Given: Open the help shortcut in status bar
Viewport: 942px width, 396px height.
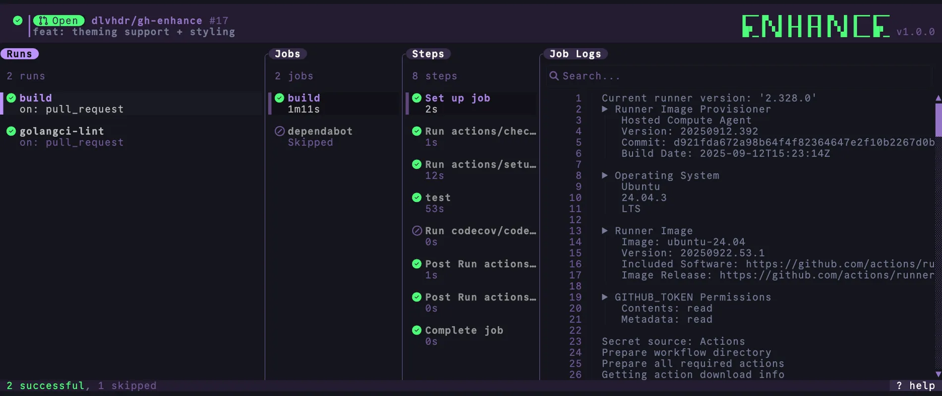Looking at the screenshot, I should 915,386.
